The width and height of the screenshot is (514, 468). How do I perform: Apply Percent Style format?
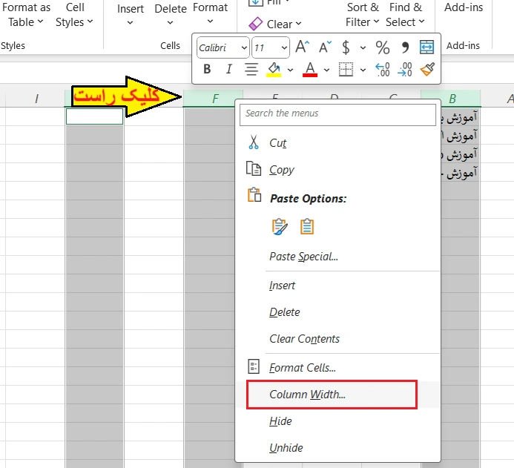[383, 47]
